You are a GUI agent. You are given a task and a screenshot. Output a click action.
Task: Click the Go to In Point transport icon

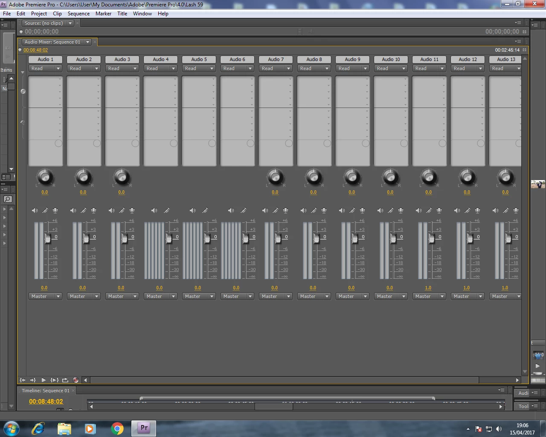click(x=23, y=380)
